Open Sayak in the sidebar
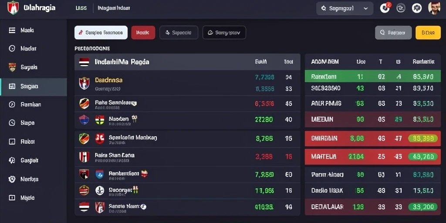Screen dimensions: 446x223 [33, 68]
